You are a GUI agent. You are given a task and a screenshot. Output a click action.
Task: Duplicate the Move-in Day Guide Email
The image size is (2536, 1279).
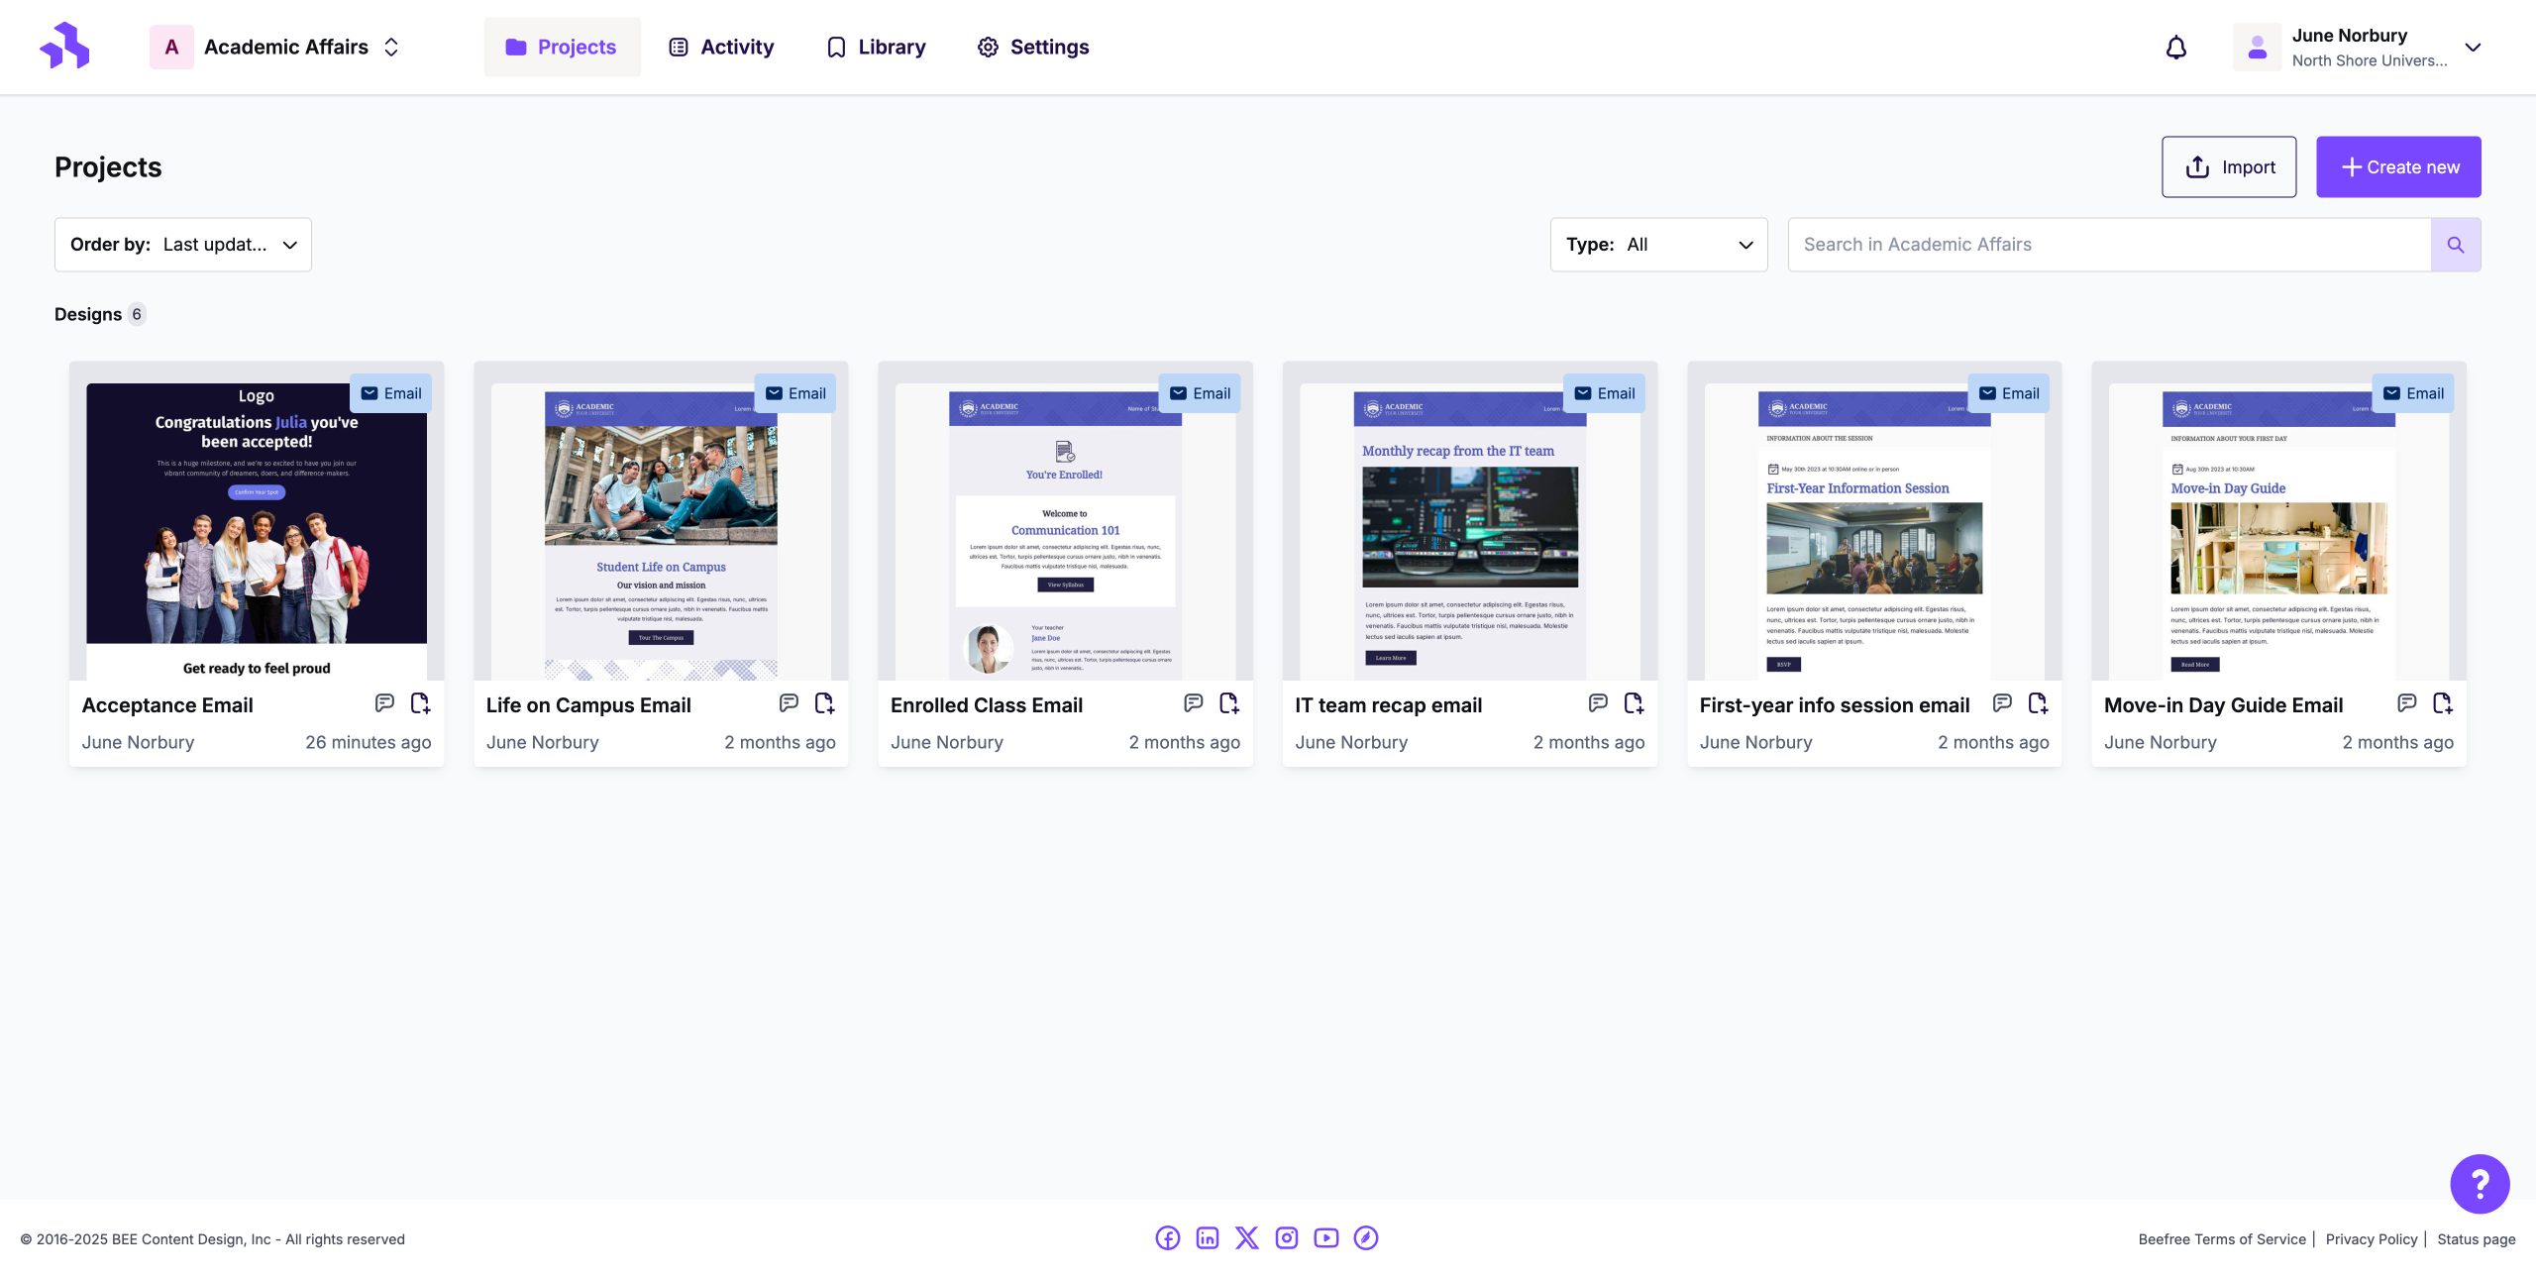(2442, 703)
